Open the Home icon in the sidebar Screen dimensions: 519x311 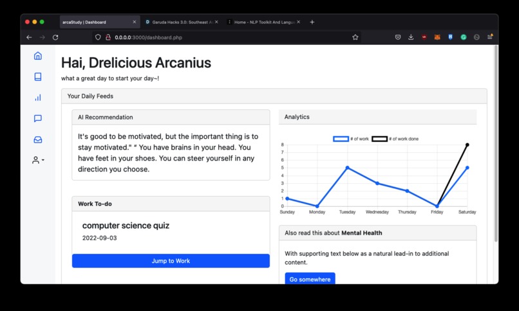(x=38, y=56)
